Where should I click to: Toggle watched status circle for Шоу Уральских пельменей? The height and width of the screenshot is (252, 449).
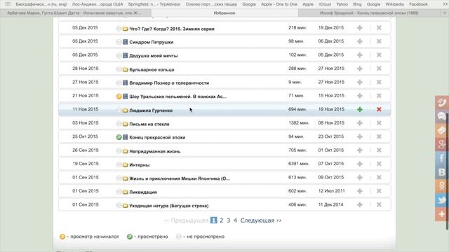pyautogui.click(x=119, y=97)
